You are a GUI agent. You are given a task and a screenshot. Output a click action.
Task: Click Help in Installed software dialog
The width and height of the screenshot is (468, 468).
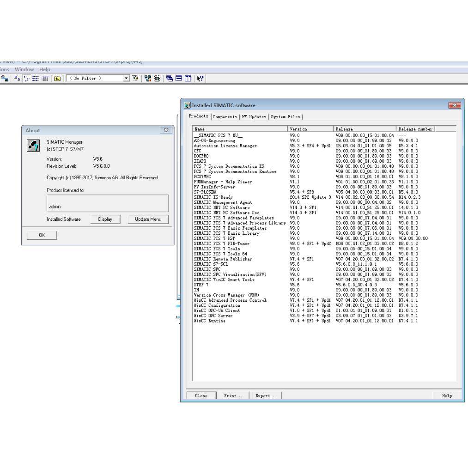click(x=447, y=395)
